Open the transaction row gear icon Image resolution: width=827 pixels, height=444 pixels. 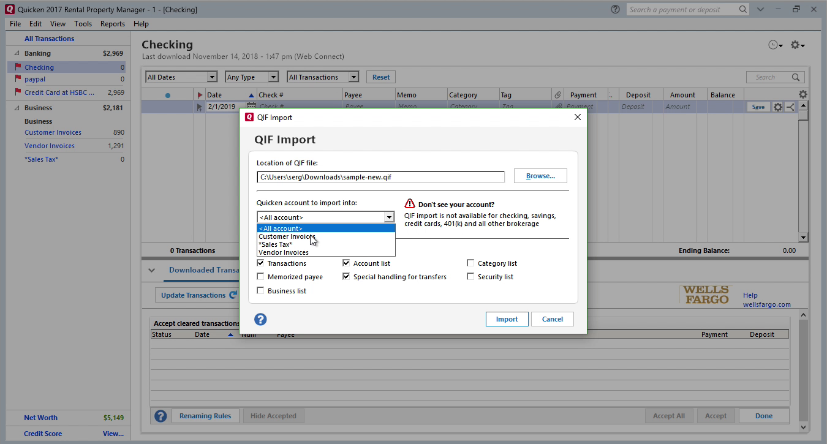pyautogui.click(x=778, y=107)
